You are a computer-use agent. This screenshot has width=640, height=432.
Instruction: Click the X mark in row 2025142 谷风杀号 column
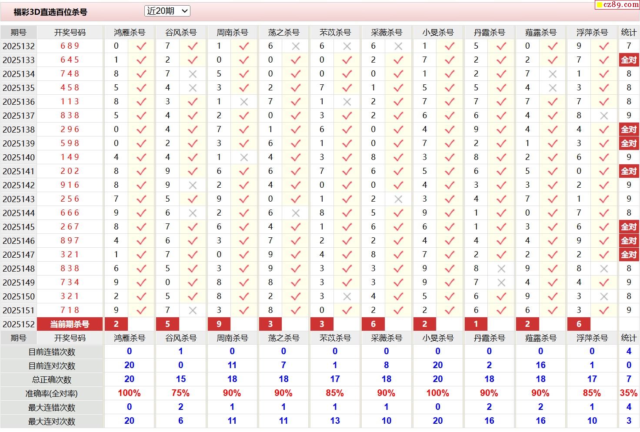[193, 185]
